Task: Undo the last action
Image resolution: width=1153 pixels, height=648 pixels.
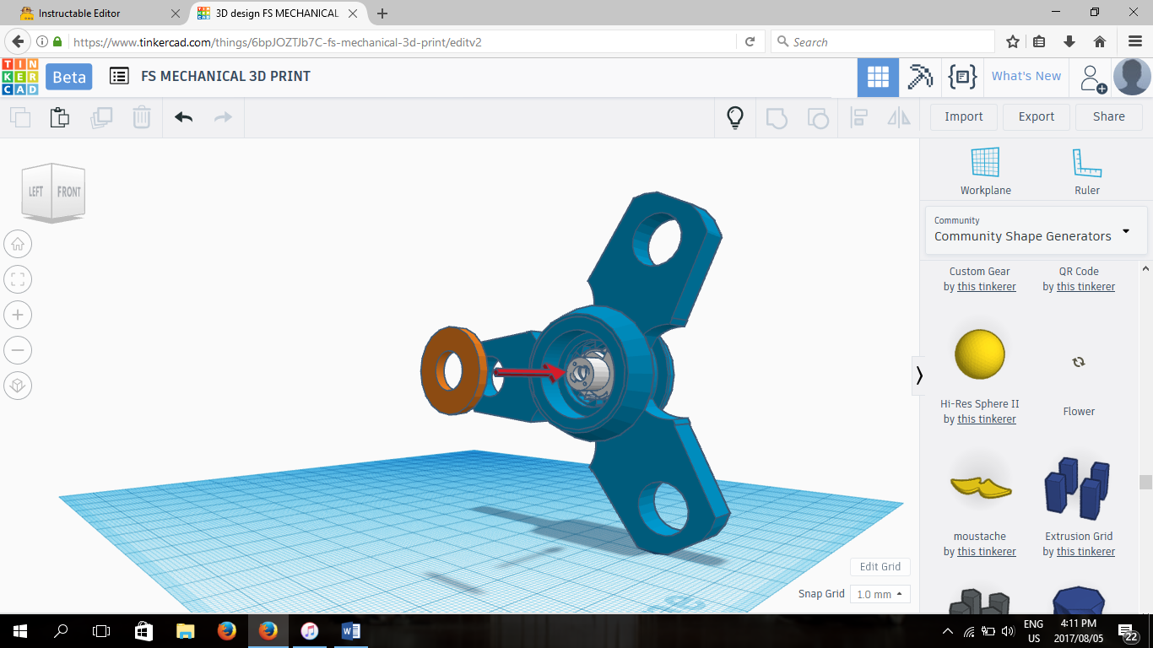Action: click(183, 117)
